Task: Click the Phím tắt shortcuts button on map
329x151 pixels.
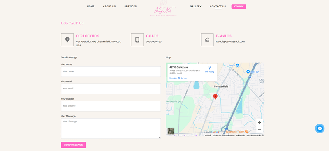Action: click(x=208, y=135)
